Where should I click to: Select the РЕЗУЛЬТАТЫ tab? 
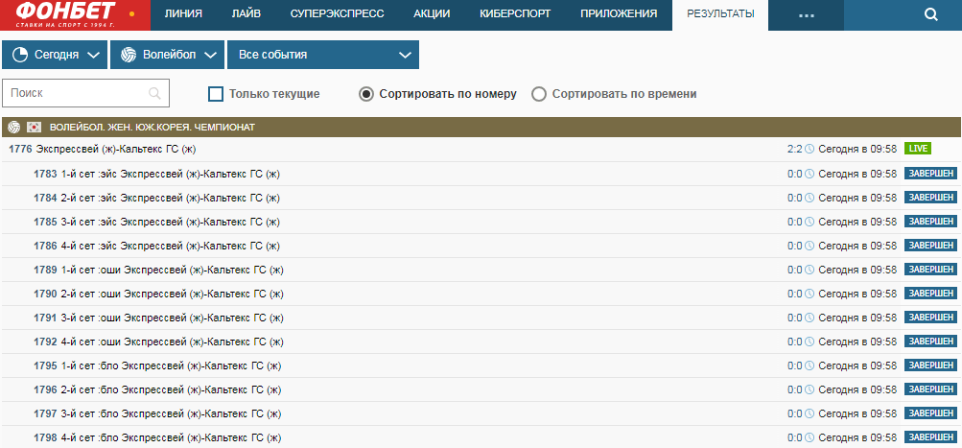pyautogui.click(x=720, y=14)
